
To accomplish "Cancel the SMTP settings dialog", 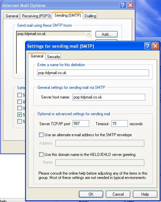I will tap(118, 194).
